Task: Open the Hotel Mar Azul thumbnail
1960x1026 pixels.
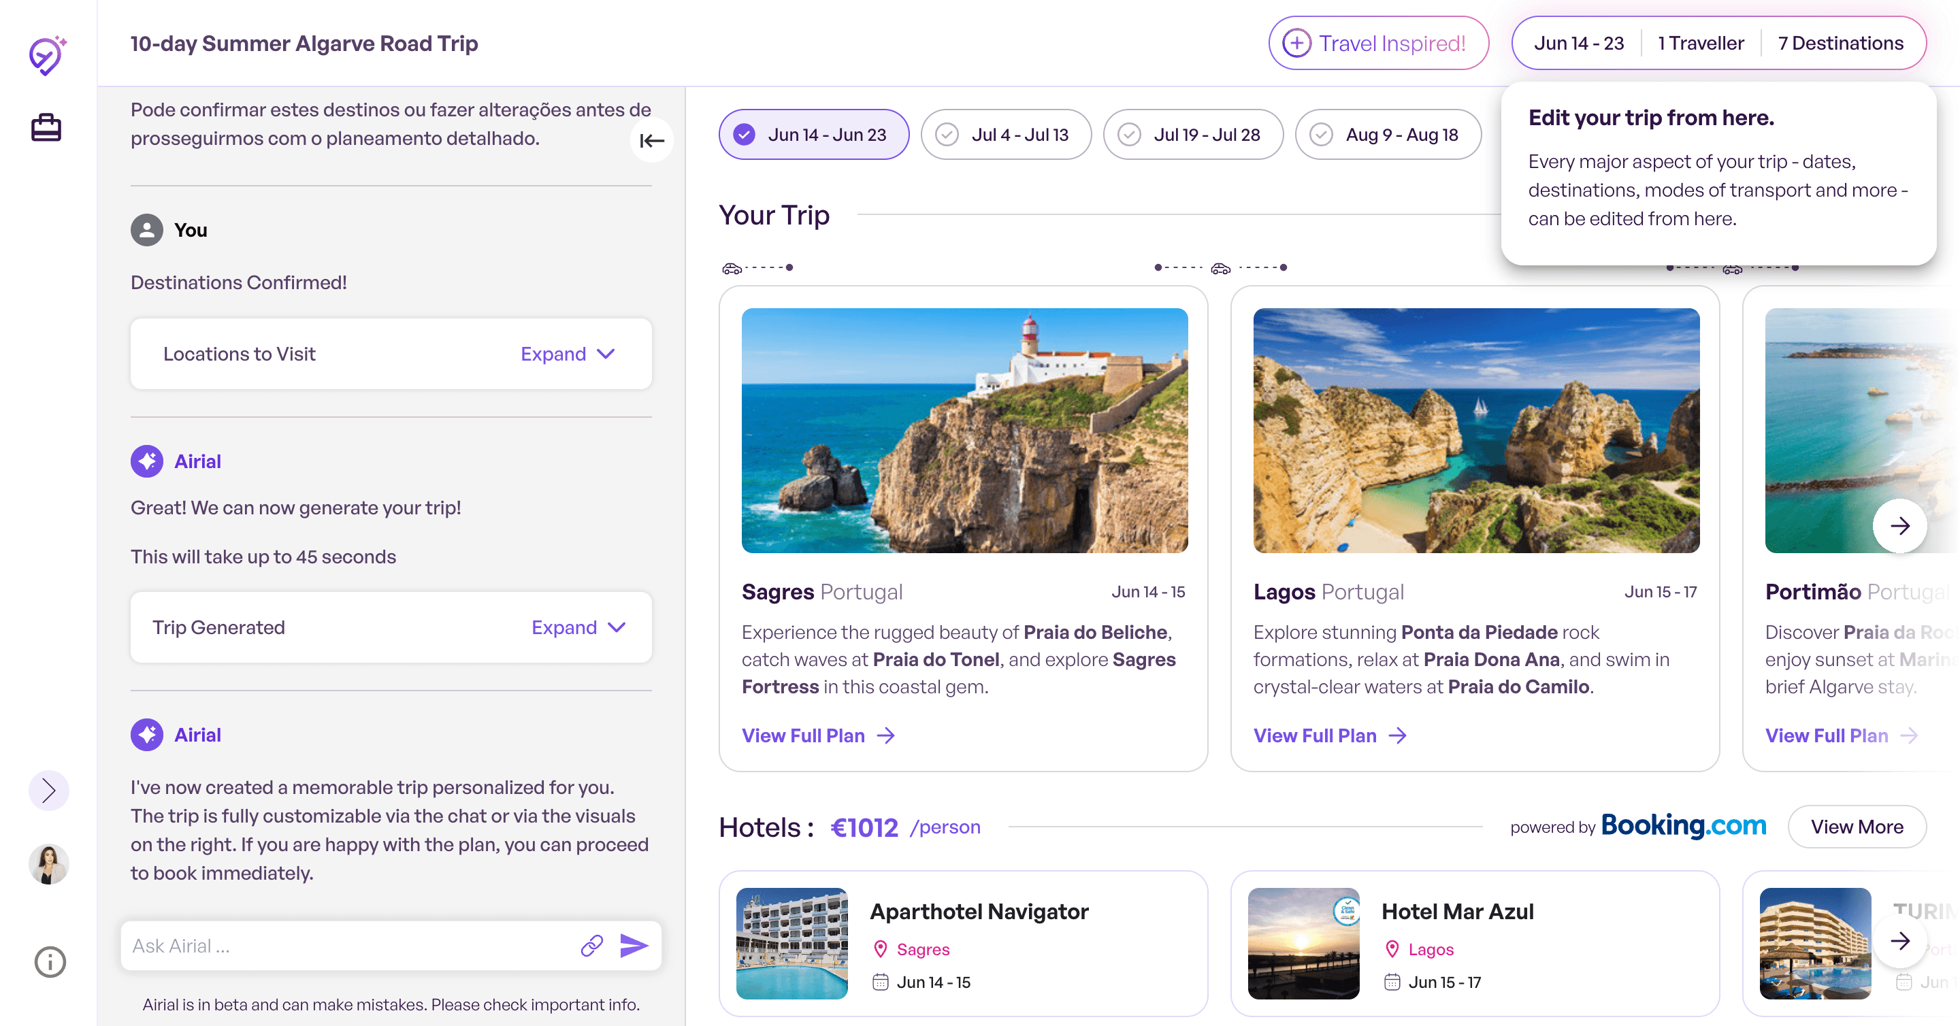Action: tap(1303, 943)
